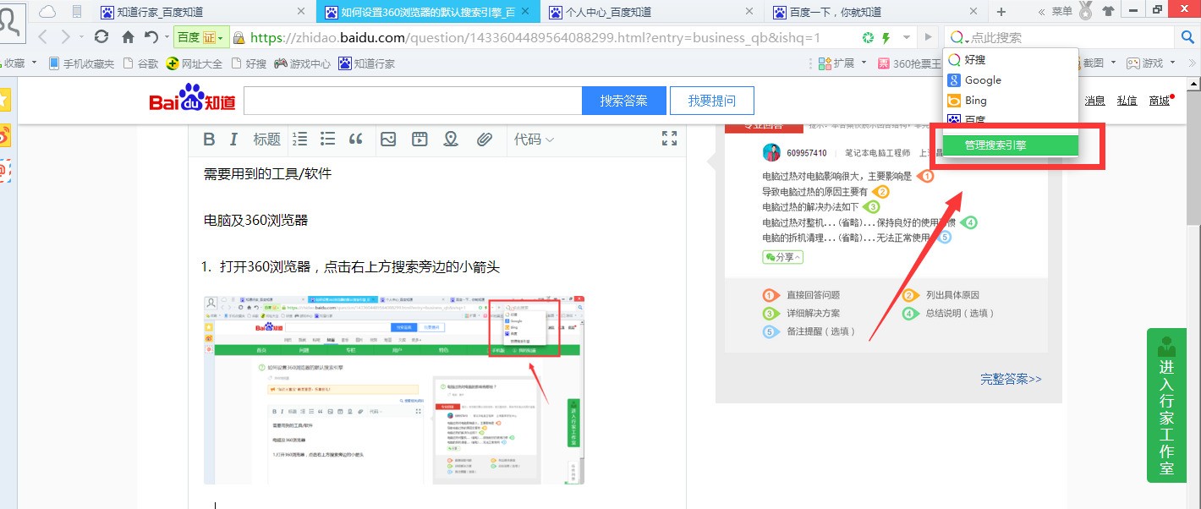The image size is (1201, 509).
Task: Go to the browser home page icon
Action: coord(128,37)
